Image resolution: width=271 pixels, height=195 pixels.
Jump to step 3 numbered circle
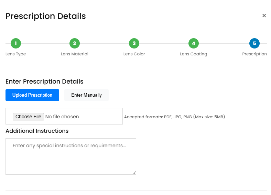point(134,43)
